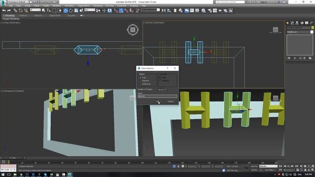315x177 pixels.
Task: Click the Undo arrow in the main toolbar
Action: [x=4, y=10]
